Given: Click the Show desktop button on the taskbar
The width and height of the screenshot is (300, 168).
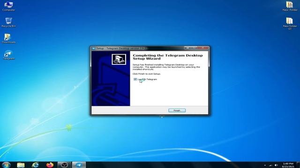Looking at the screenshot, I should coord(298,165).
